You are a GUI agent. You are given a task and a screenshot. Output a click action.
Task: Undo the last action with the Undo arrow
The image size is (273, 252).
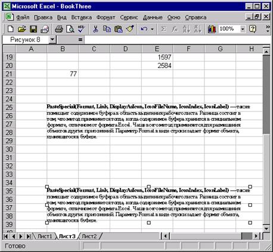point(144,29)
